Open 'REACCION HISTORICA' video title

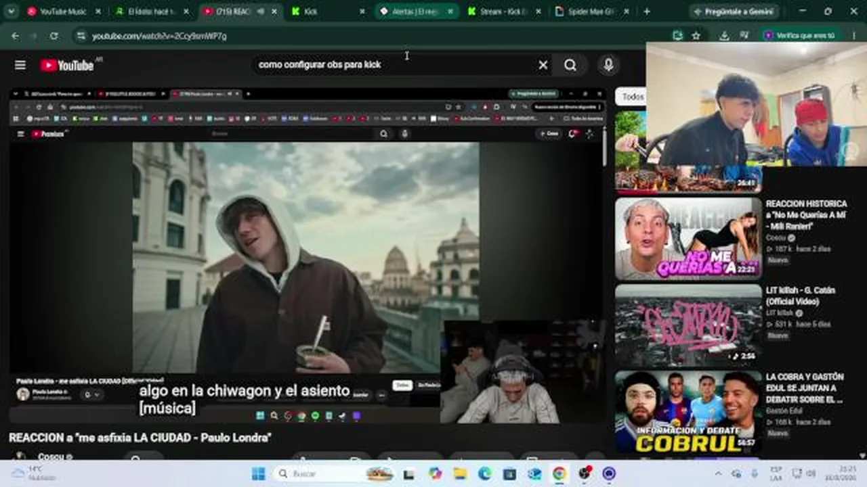(806, 214)
